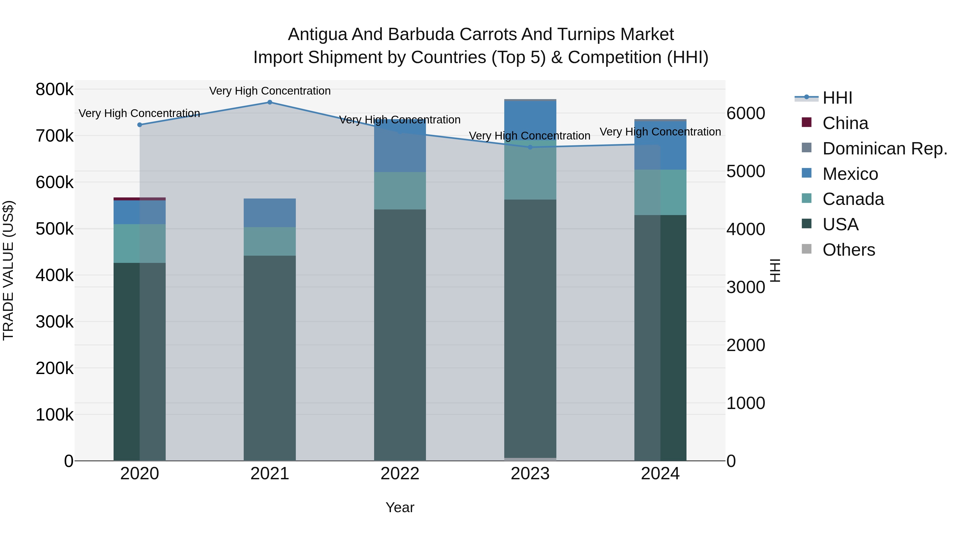Click the USA segment of the 2022 bar
The image size is (962, 541).
pos(400,335)
